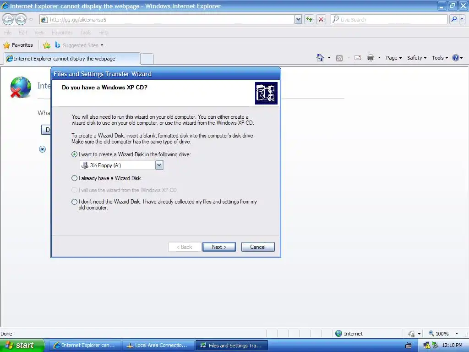Open the Tools command bar dropdown
Screen dimensions: 469x352
[x=440, y=58]
